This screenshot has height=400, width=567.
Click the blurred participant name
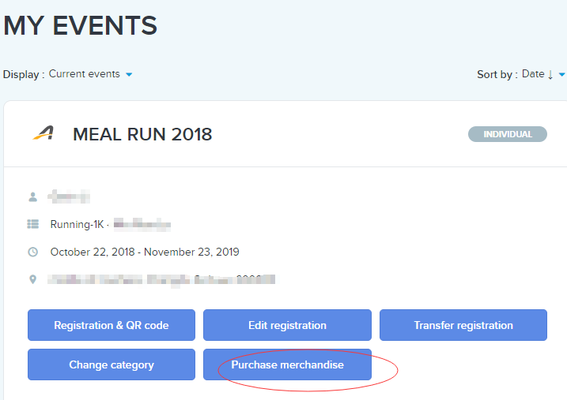[69, 196]
